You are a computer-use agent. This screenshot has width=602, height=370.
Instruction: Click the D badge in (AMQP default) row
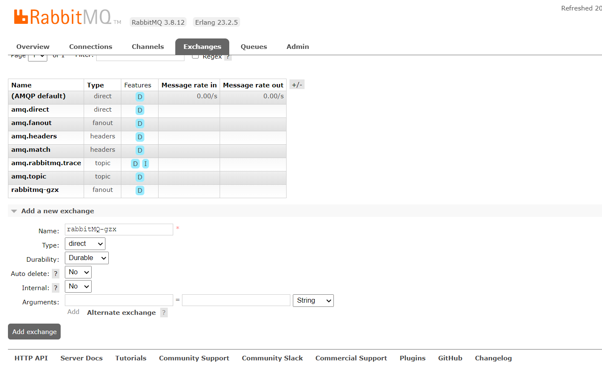(140, 97)
